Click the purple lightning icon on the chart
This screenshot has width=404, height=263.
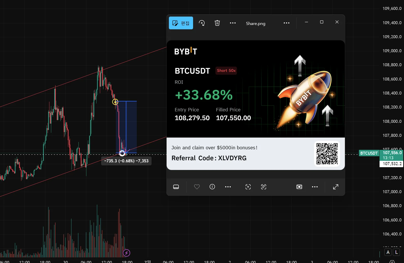(x=127, y=253)
